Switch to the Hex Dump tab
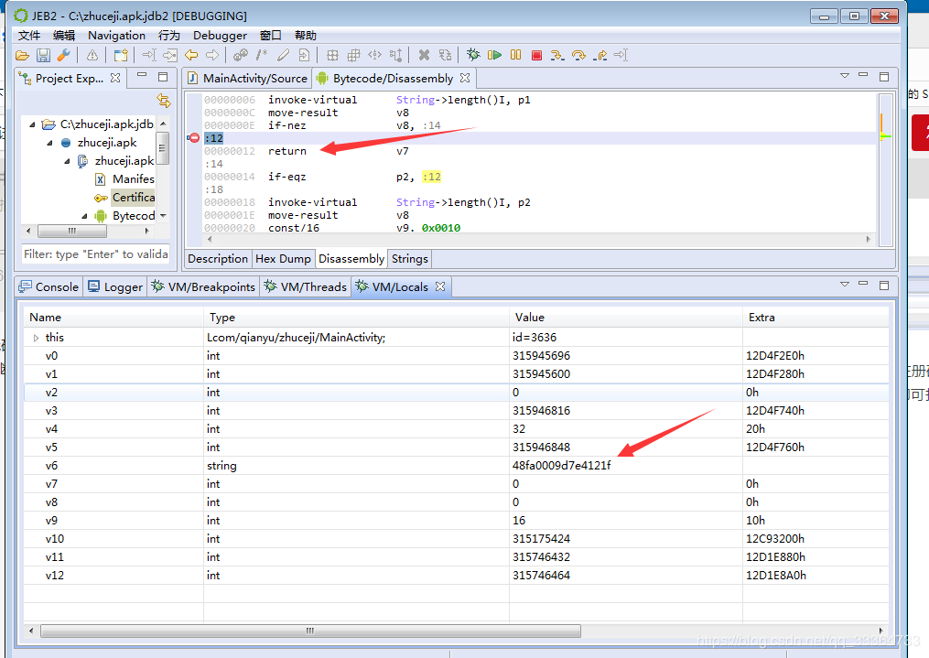 coord(283,259)
